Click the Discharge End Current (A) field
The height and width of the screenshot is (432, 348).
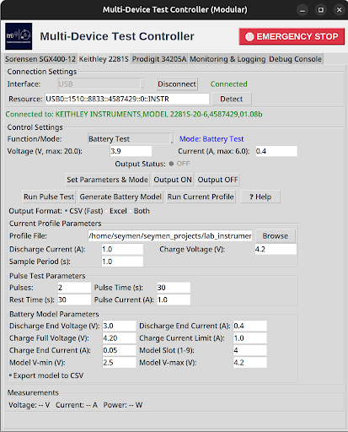[250, 326]
